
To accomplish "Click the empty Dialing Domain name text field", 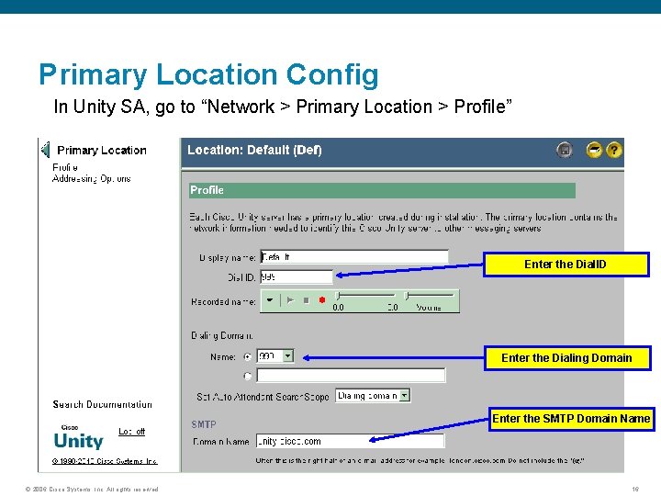I will click(x=351, y=375).
